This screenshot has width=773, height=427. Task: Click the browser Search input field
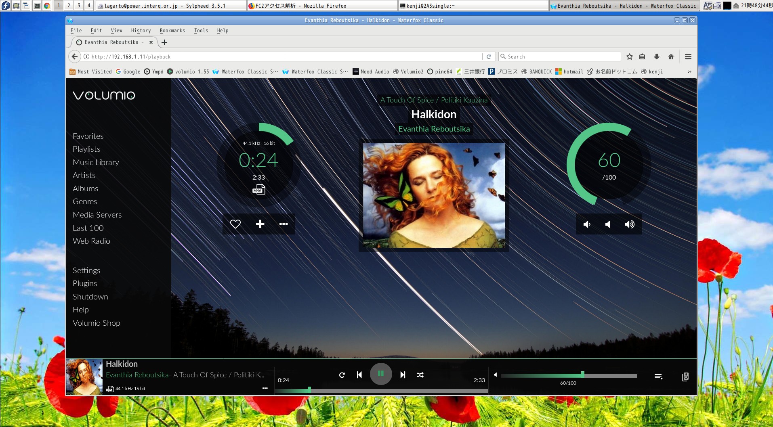[561, 57]
